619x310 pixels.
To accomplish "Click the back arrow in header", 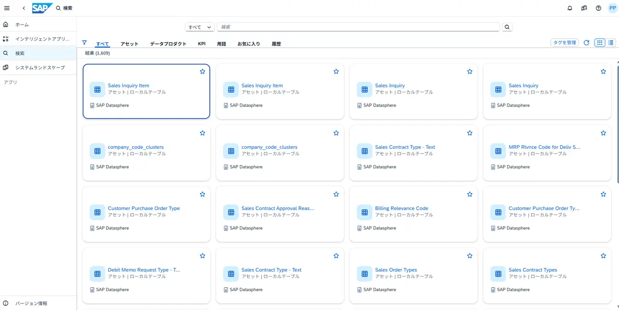I will click(x=24, y=8).
